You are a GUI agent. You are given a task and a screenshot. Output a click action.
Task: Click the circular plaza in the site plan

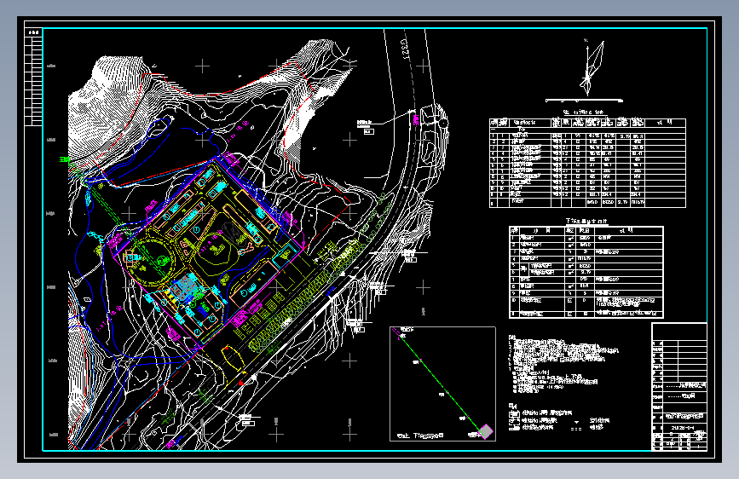pyautogui.click(x=153, y=263)
